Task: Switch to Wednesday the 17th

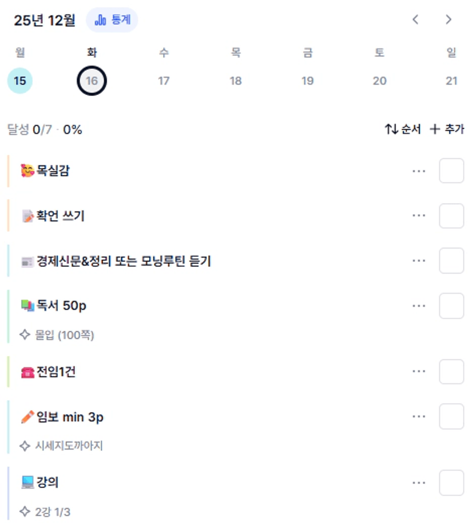Action: coord(164,81)
